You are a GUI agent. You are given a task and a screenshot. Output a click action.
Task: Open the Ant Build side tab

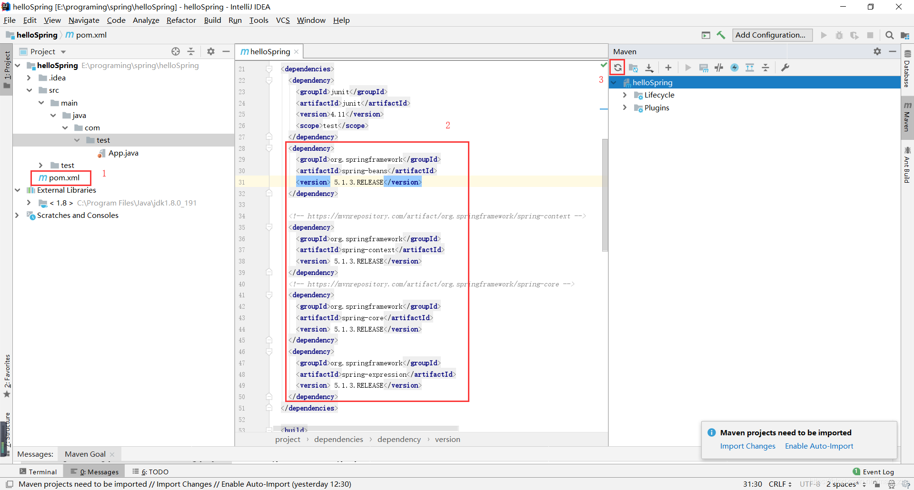(x=907, y=165)
